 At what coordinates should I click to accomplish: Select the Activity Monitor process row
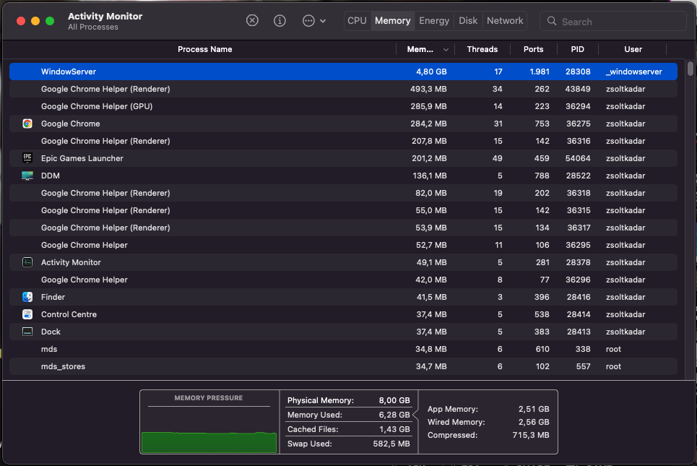(343, 262)
